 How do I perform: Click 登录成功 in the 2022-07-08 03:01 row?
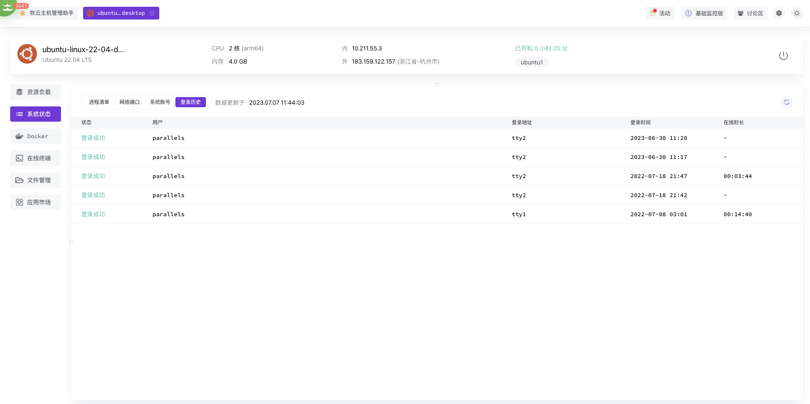click(x=93, y=214)
